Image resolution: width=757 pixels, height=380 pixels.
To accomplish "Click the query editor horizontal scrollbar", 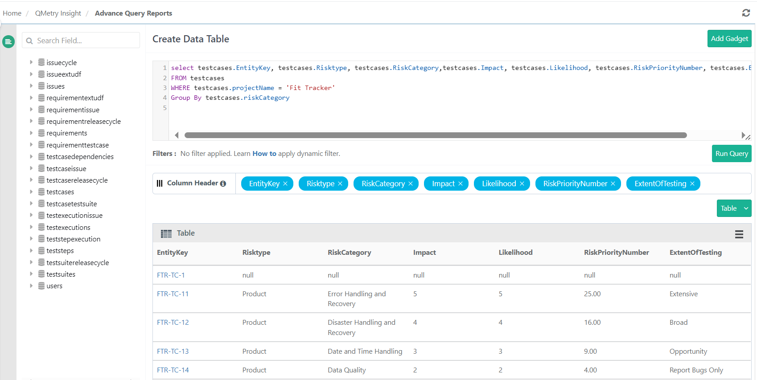I will pyautogui.click(x=435, y=135).
